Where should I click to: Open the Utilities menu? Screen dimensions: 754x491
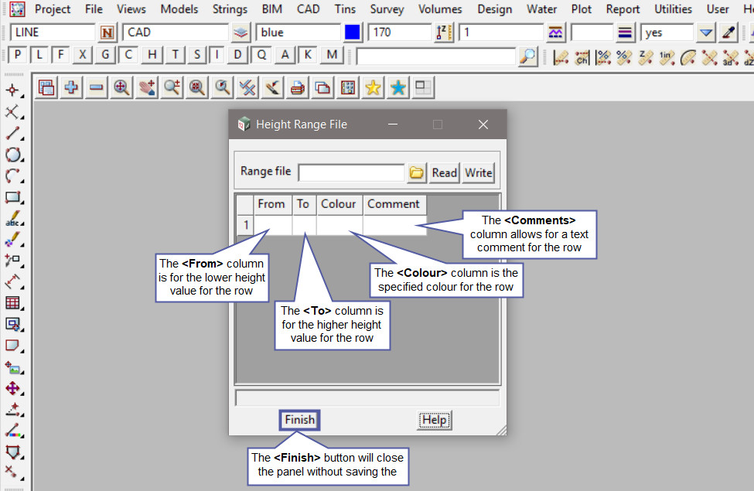click(674, 9)
